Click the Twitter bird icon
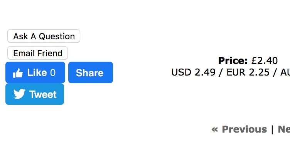 (19, 94)
